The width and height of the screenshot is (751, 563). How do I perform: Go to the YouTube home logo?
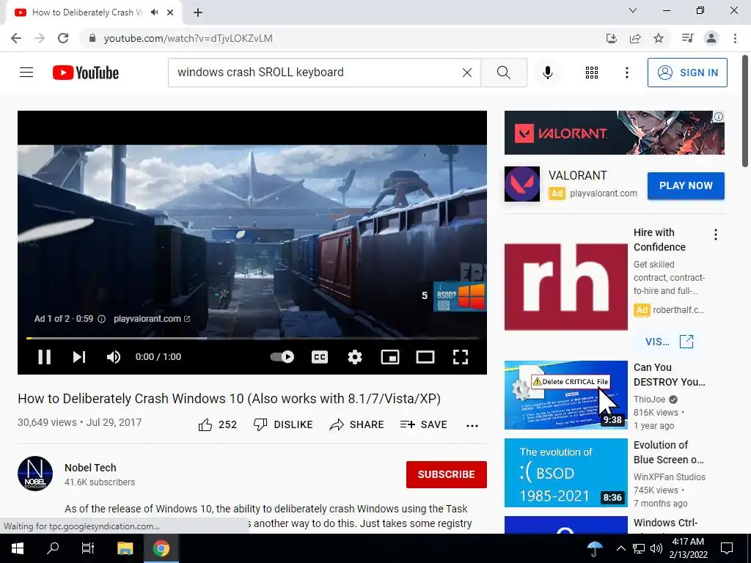pyautogui.click(x=86, y=73)
